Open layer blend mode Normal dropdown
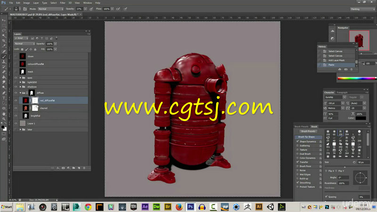 [25, 44]
